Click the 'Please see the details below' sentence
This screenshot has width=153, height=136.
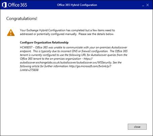click(96, 34)
